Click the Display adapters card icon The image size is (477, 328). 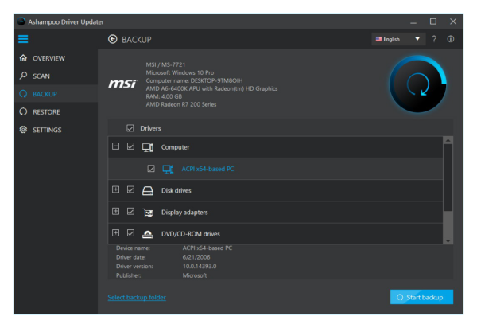(148, 213)
